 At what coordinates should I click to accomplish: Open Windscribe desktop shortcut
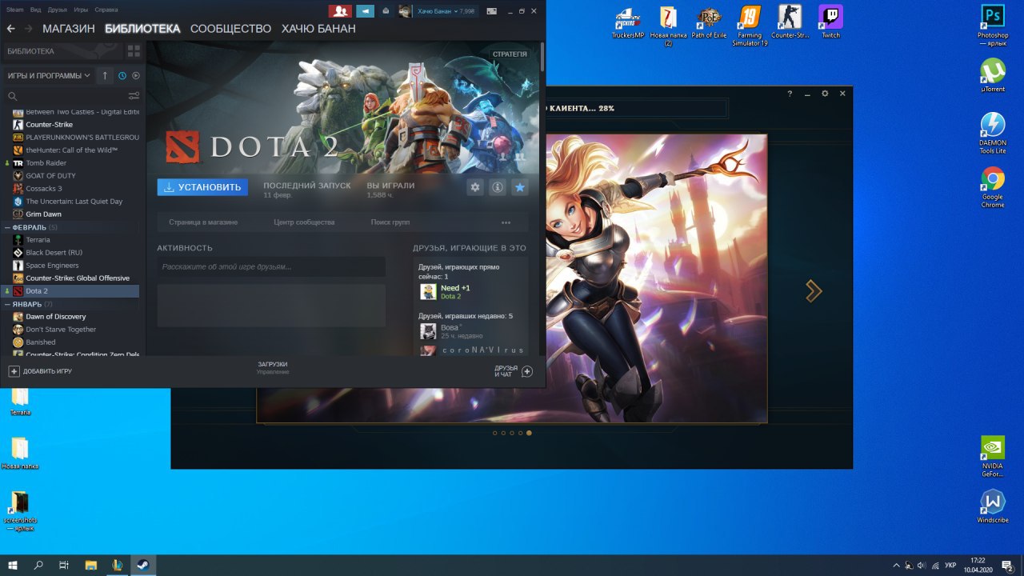pos(993,506)
